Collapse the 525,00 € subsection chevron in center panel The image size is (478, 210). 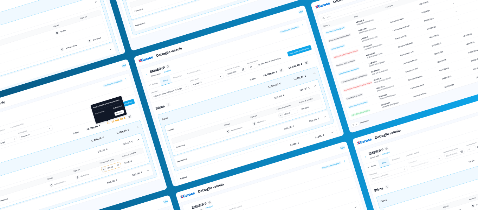point(315,86)
